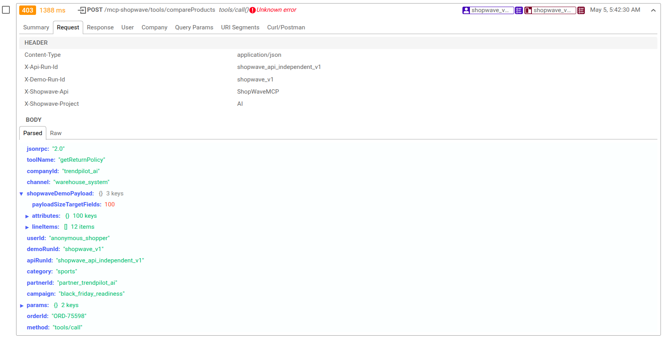Screen dimensions: 666x338
Task: Tick the event row selection checkbox
Action: pos(6,10)
